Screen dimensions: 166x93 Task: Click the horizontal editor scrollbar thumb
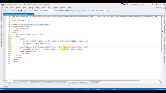pos(77,80)
